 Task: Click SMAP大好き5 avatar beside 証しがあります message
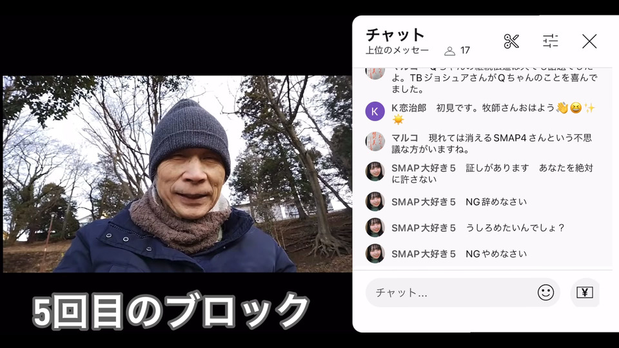pos(375,171)
